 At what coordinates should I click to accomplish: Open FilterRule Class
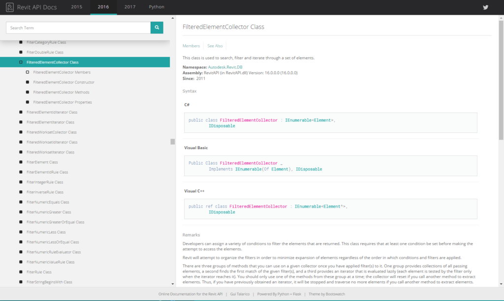39,271
